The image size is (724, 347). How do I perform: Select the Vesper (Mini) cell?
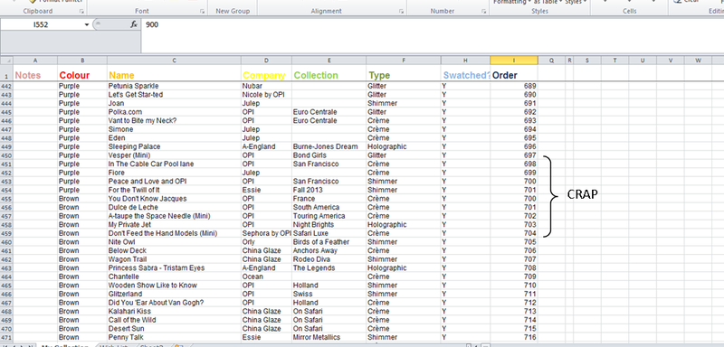[174, 155]
